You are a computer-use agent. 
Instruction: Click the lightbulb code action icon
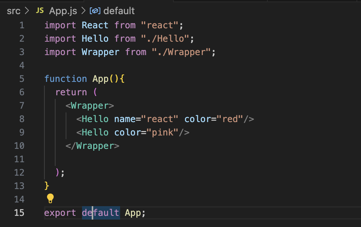[x=50, y=198]
